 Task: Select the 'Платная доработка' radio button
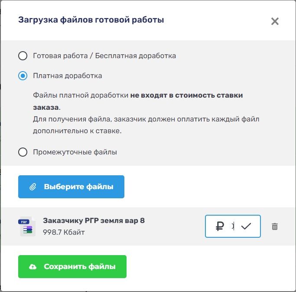click(23, 76)
